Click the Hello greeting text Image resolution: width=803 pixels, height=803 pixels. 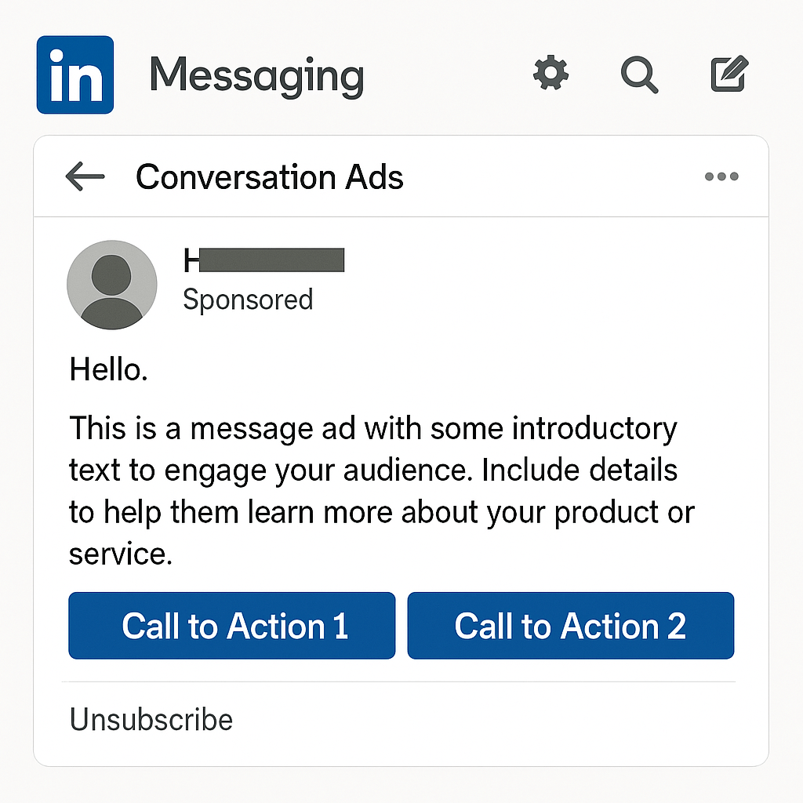109,369
